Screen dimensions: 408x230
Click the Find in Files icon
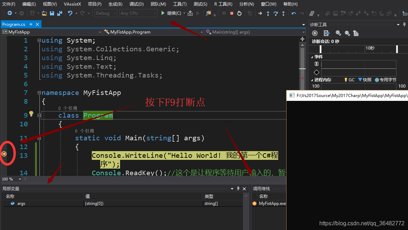coord(208,13)
